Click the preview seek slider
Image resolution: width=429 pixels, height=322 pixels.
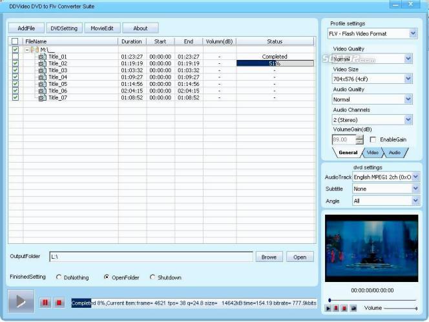[x=372, y=300]
